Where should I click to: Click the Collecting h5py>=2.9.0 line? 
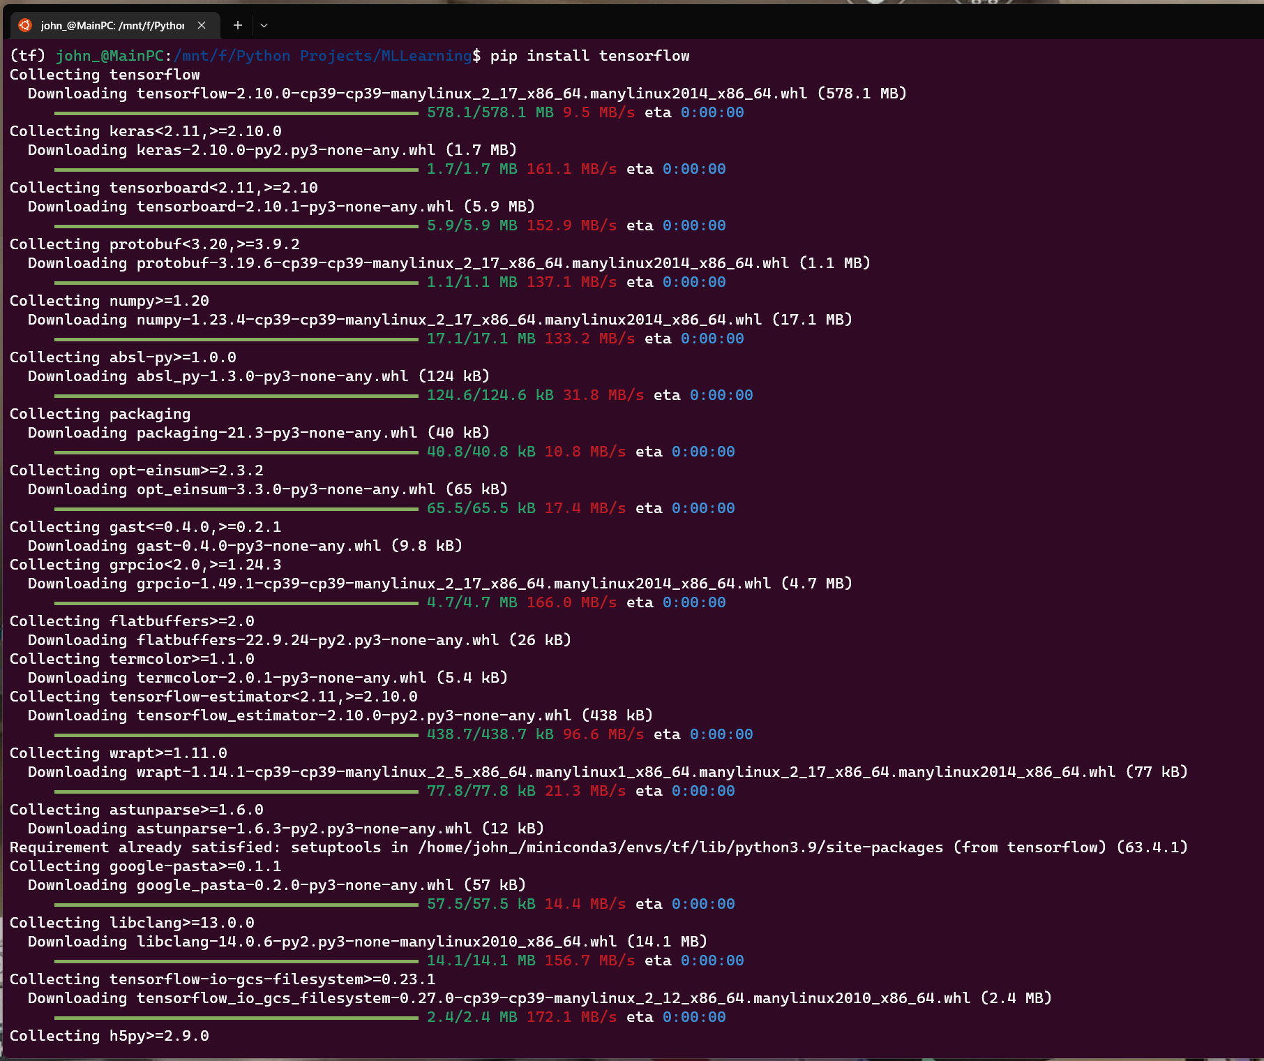(x=109, y=1036)
